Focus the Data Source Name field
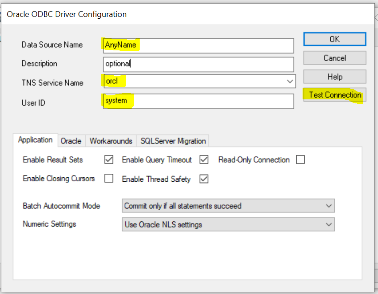 pyautogui.click(x=199, y=45)
